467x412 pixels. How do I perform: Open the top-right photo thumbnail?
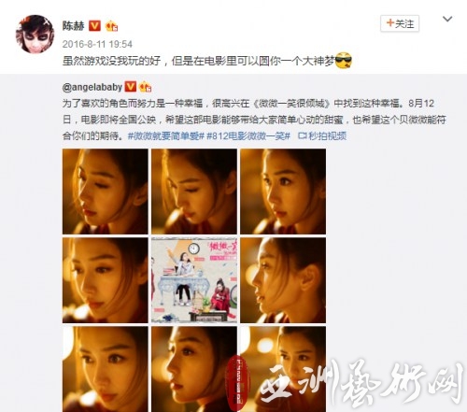point(283,192)
